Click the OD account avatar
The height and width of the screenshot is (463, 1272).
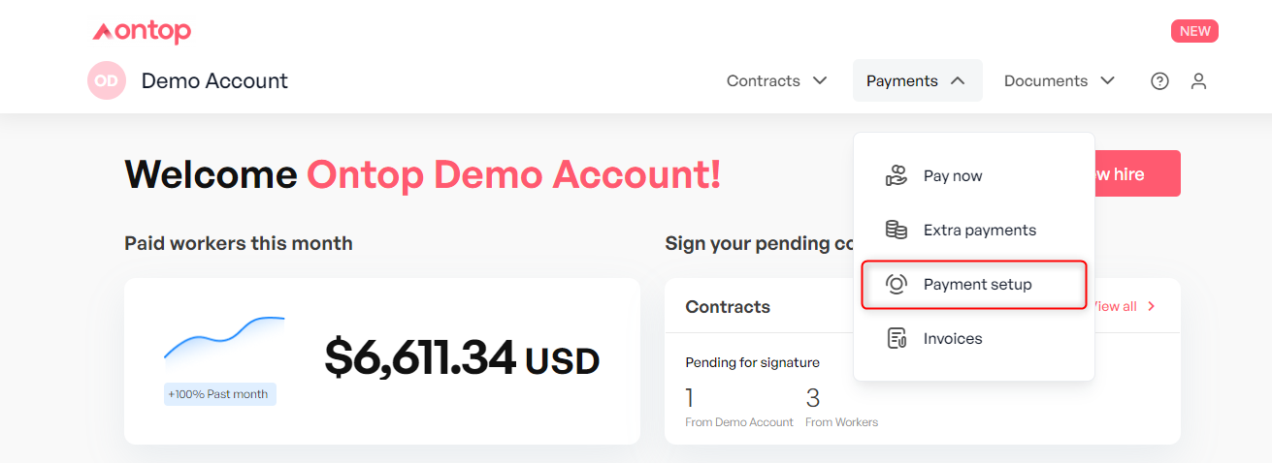coord(106,81)
